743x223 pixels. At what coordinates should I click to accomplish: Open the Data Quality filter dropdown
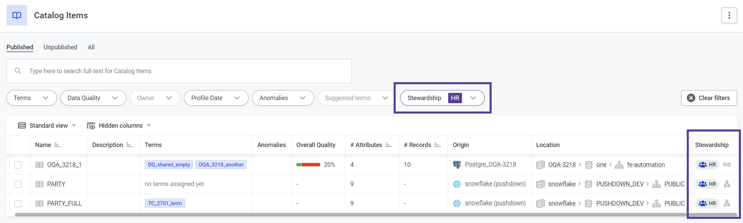click(93, 98)
